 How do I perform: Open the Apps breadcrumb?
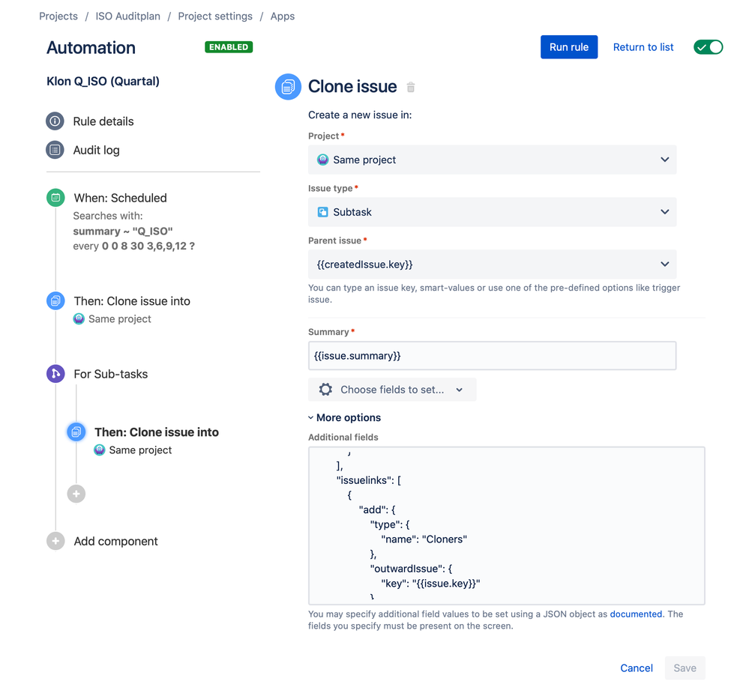coord(283,16)
